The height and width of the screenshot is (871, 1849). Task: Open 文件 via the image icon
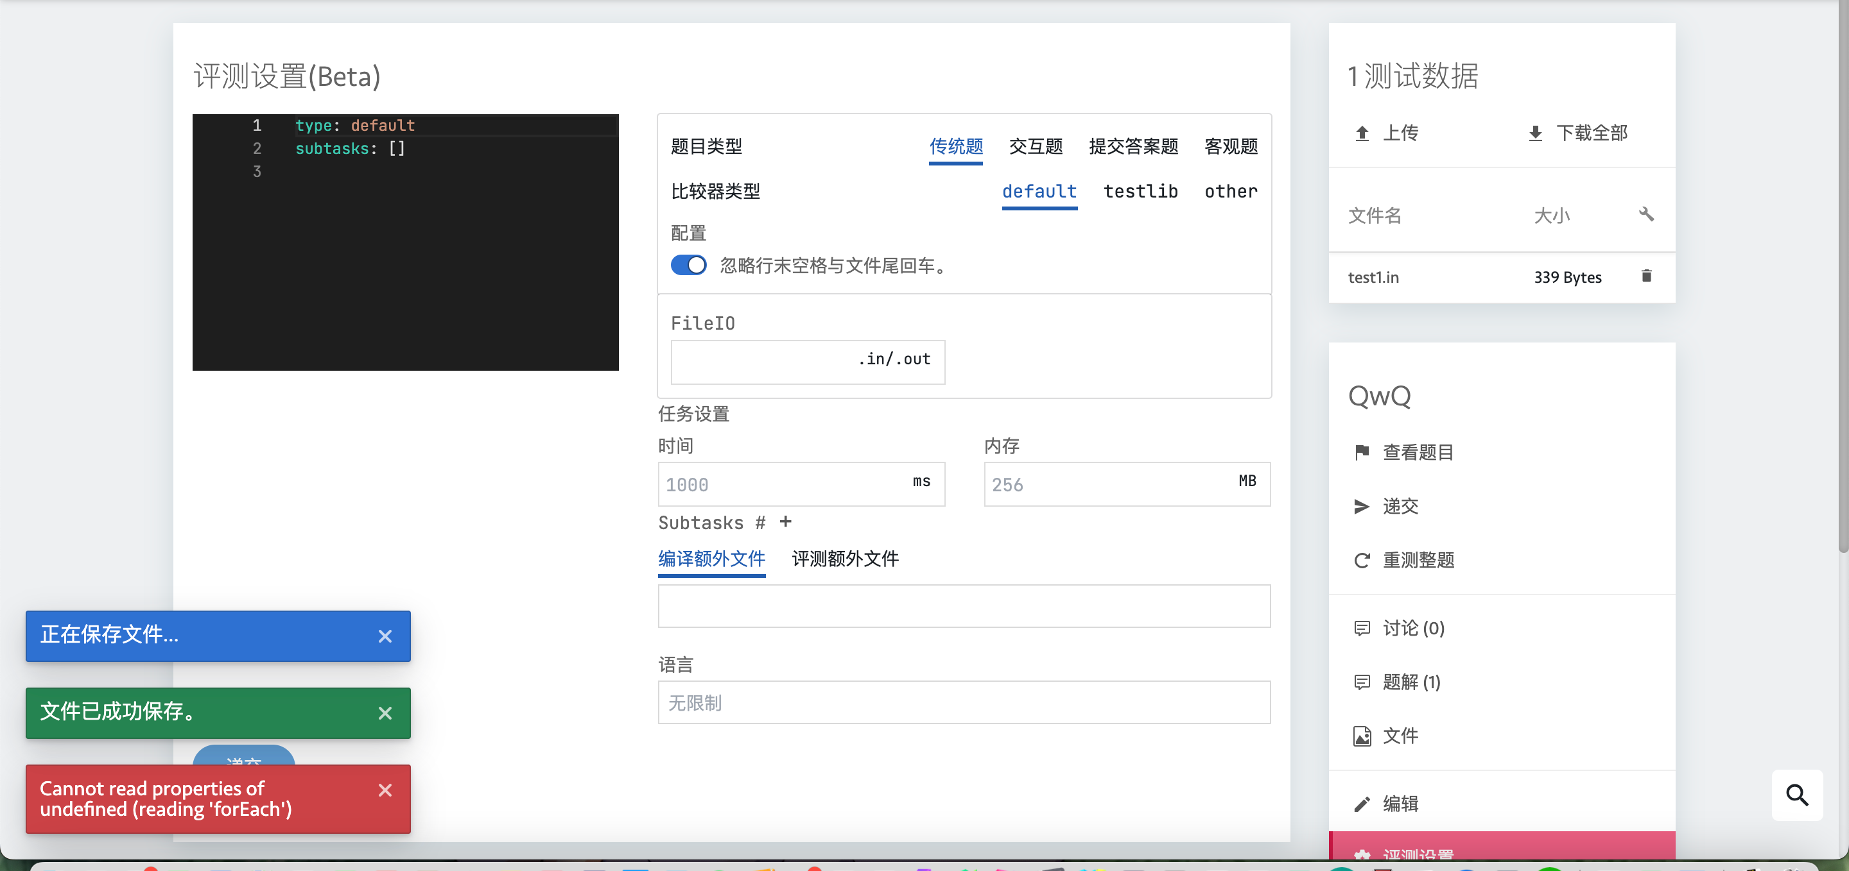1362,736
